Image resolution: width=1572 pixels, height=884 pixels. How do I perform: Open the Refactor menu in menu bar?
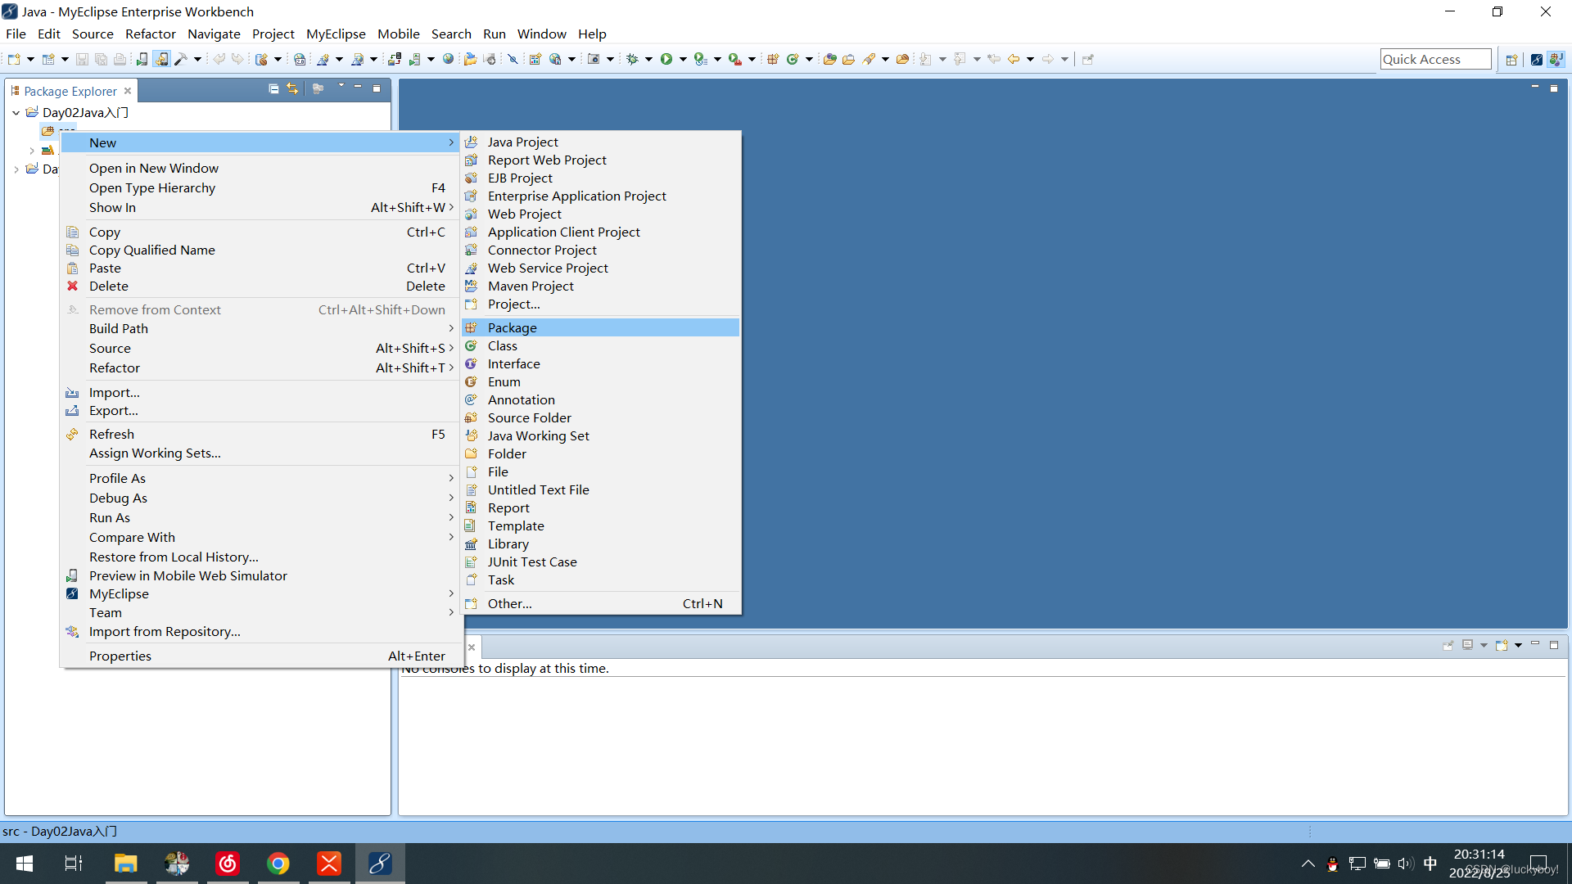pos(150,34)
